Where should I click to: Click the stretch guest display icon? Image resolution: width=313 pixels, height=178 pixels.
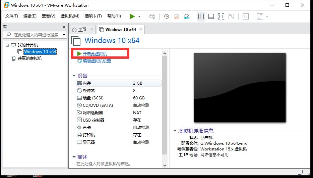point(260,16)
